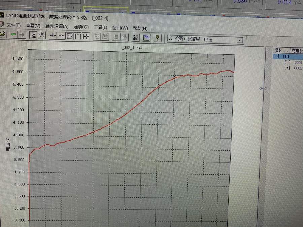Collapse the cycle 001 tree node
The image size is (303, 227).
[276, 56]
